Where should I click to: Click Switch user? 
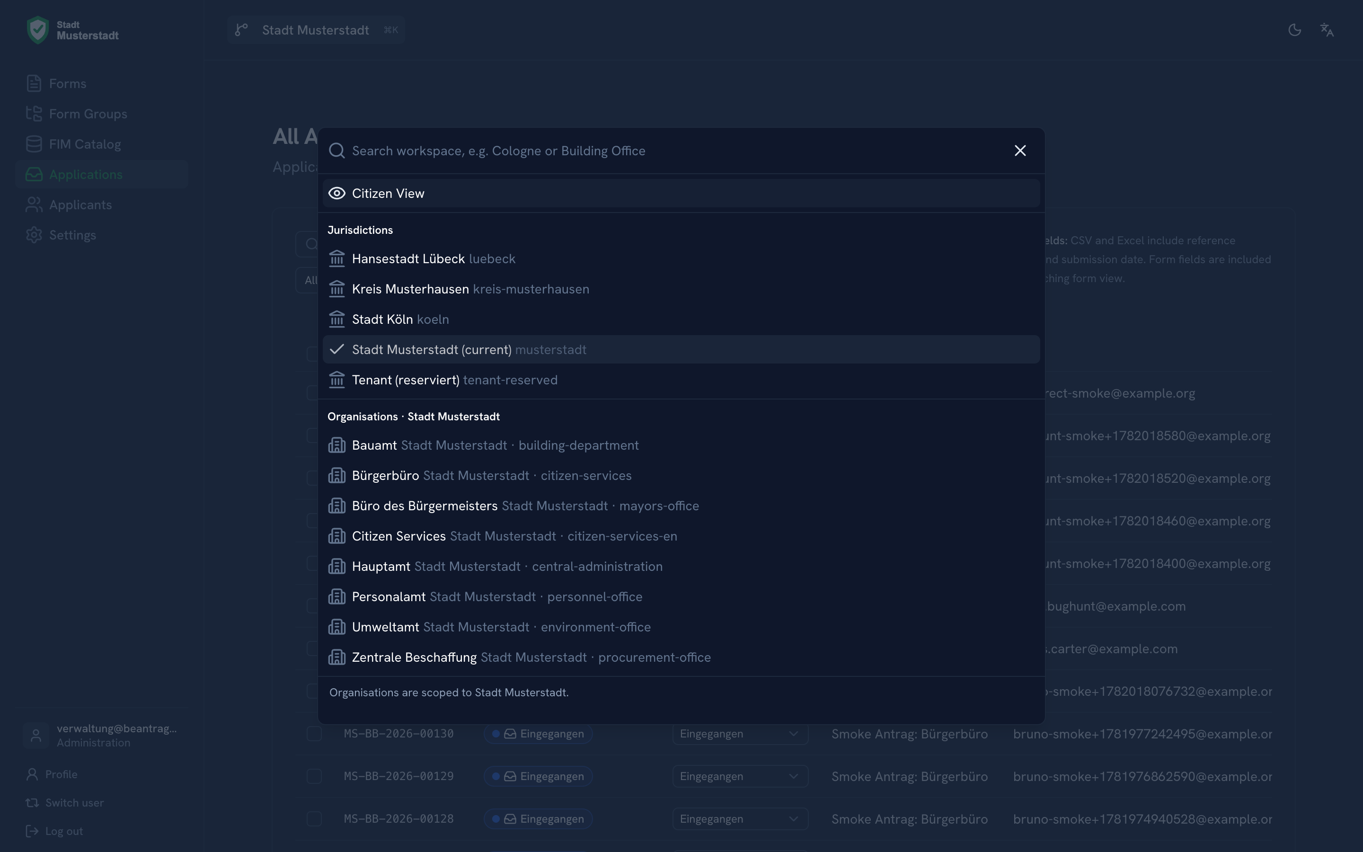[x=65, y=802]
